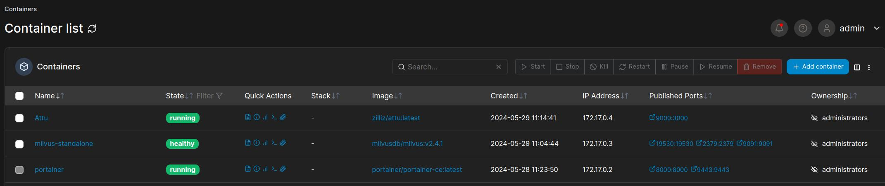Open the zilliz/attu:latest image link
This screenshot has width=885, height=186.
pyautogui.click(x=396, y=118)
